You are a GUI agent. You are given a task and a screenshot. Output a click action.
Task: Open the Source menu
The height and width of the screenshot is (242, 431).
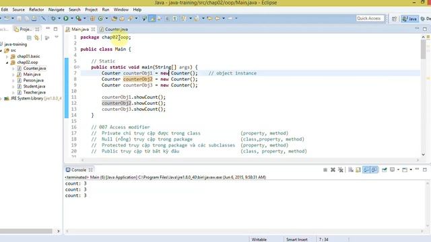click(18, 9)
